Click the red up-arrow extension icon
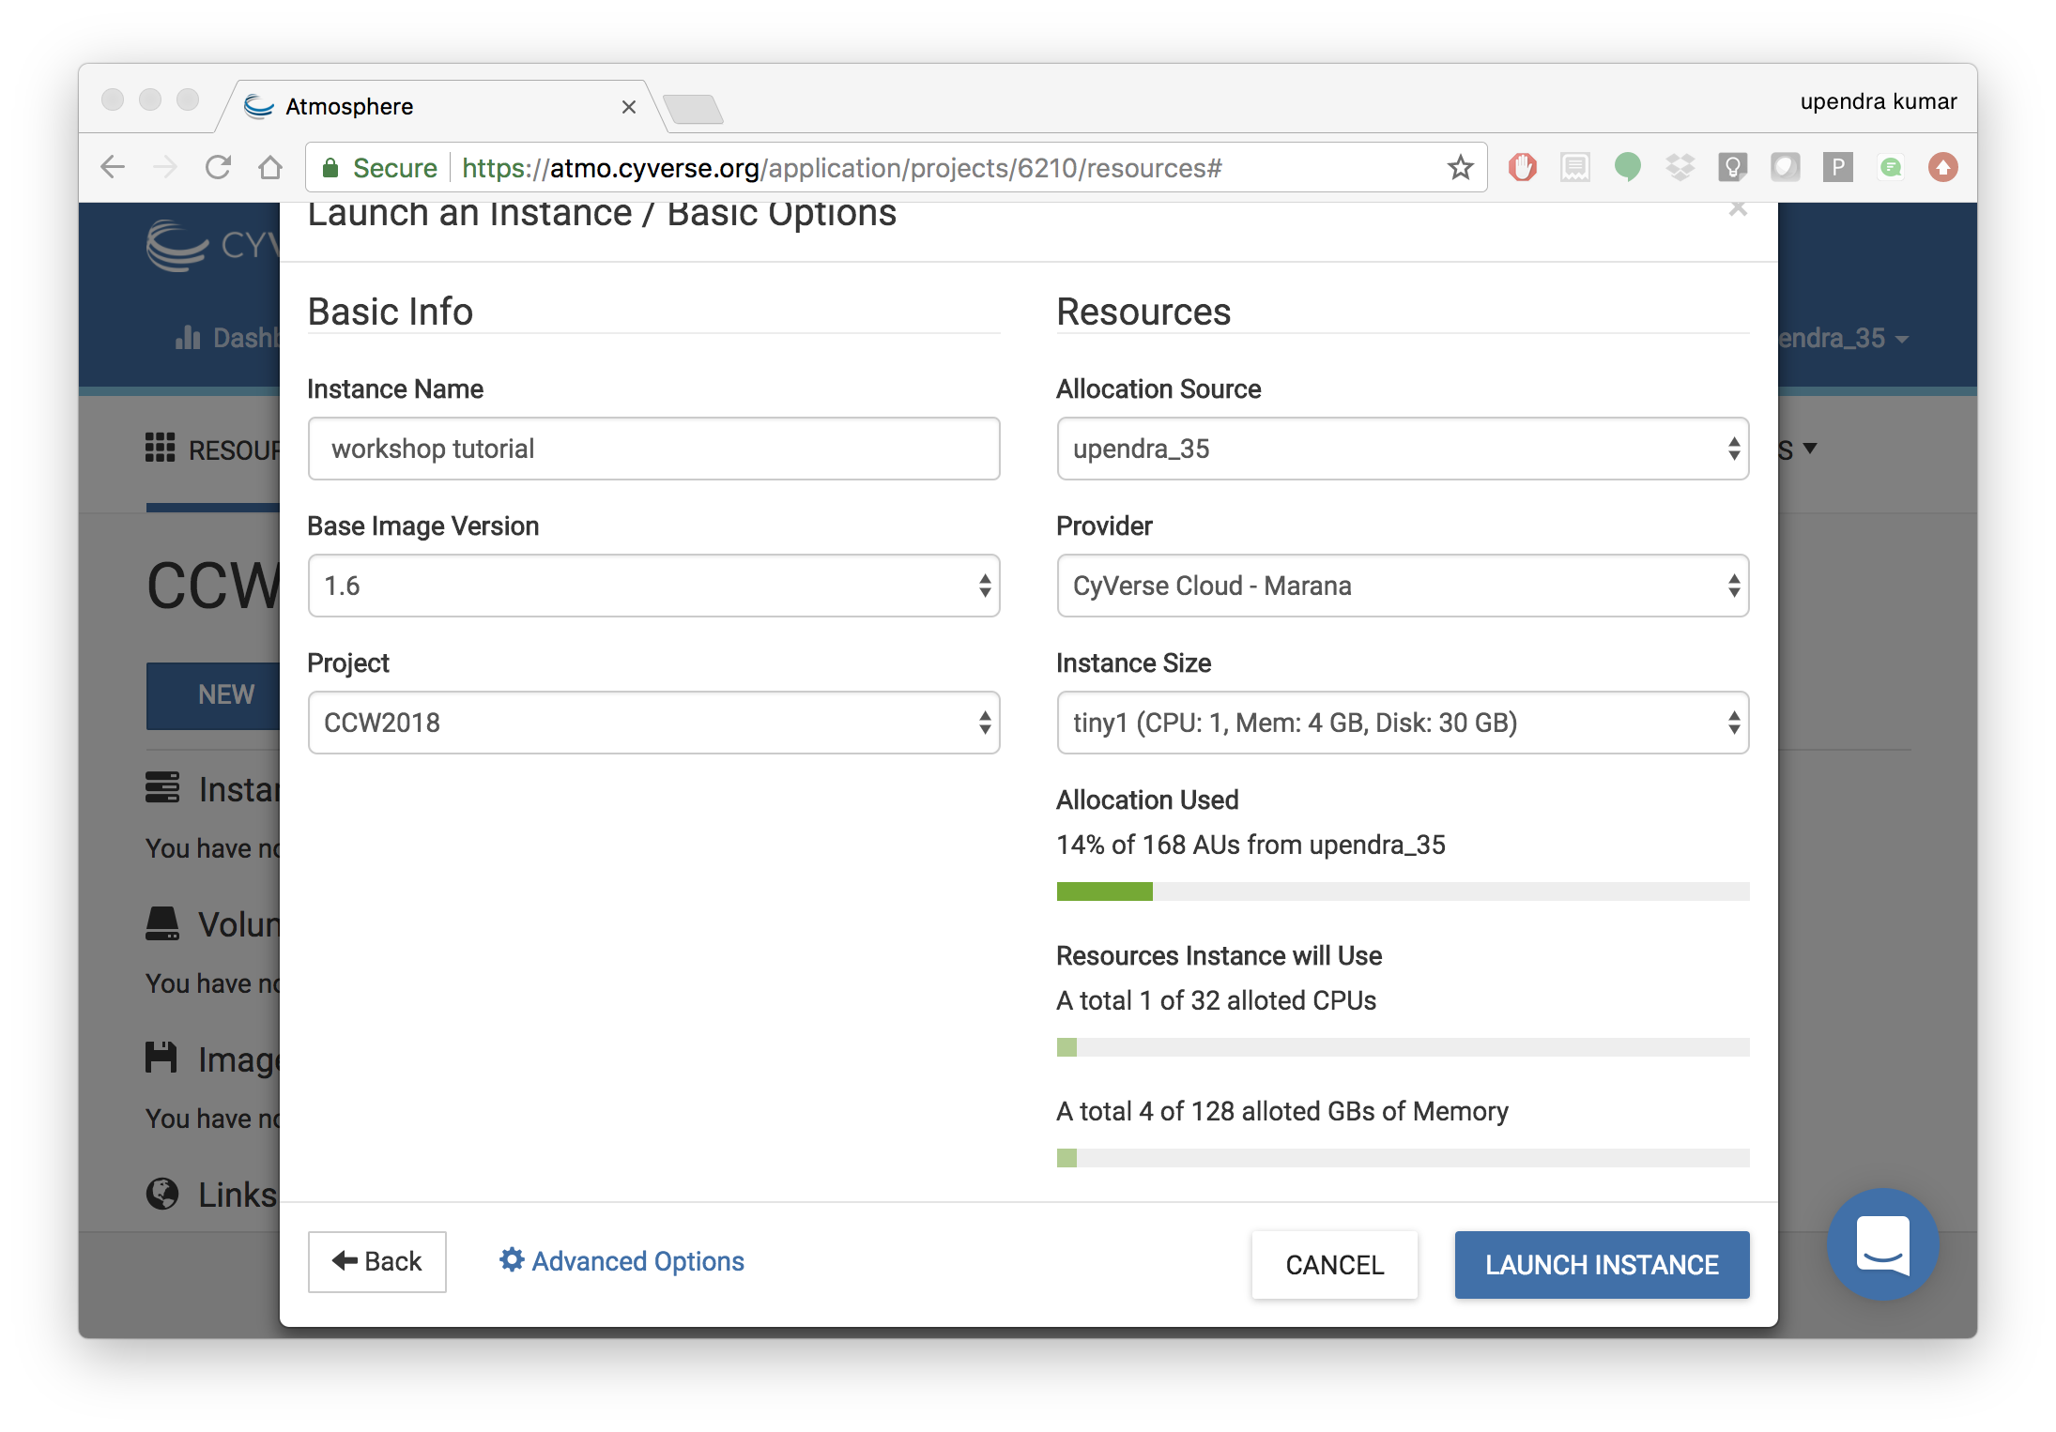This screenshot has height=1432, width=2056. pos(1942,168)
